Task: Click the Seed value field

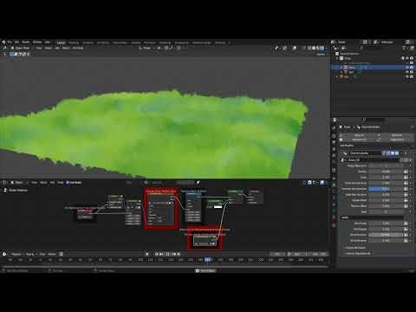Action: click(387, 211)
